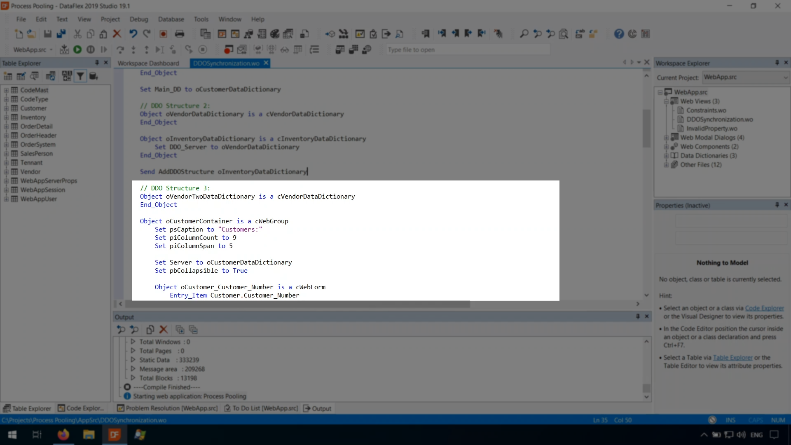
Task: Switch to the Workspace Dashboard tab
Action: (x=148, y=63)
